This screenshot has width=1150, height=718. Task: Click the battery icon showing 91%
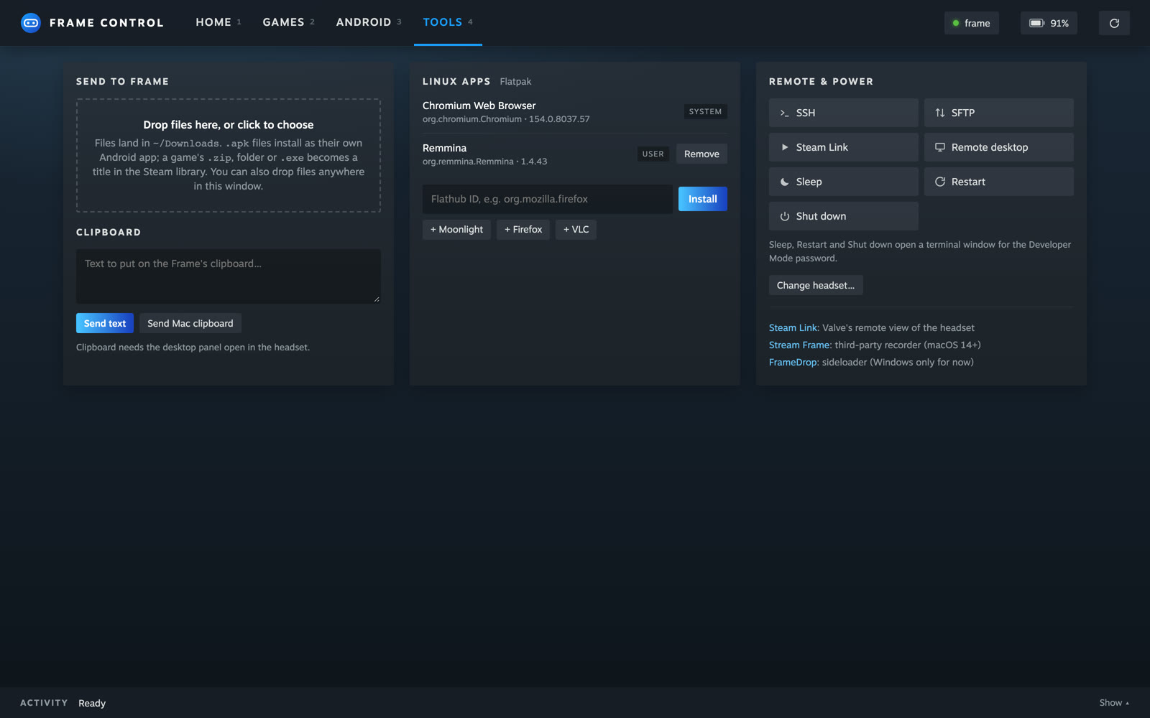[x=1036, y=23]
